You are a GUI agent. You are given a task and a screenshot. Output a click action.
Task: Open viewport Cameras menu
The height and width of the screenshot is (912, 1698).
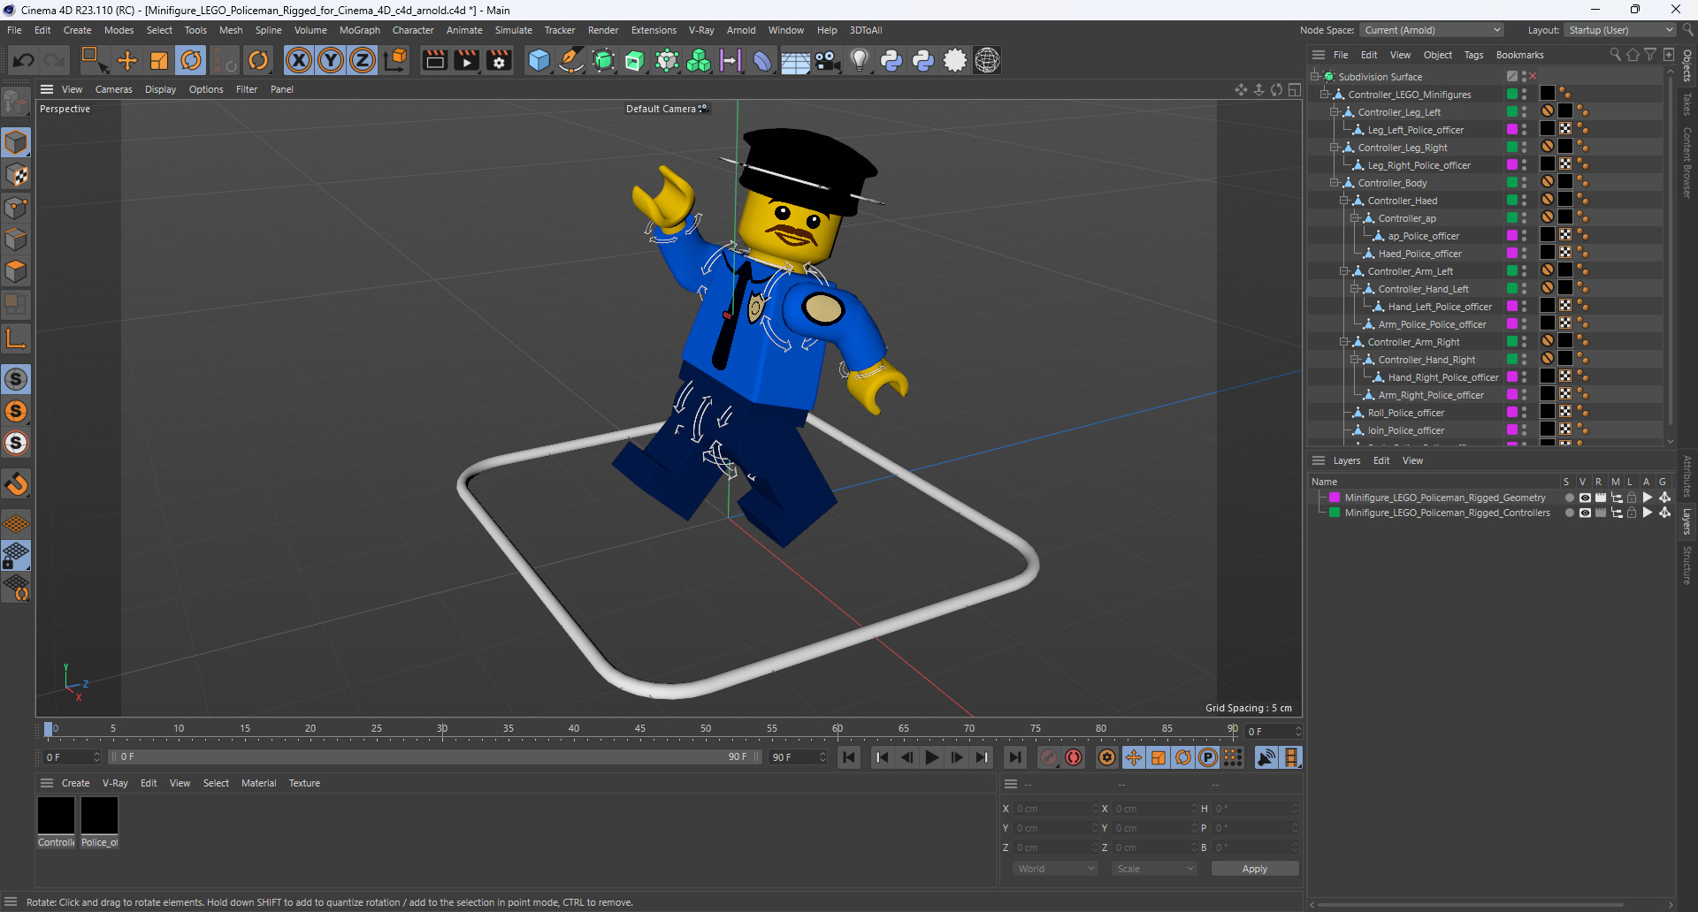click(x=113, y=89)
